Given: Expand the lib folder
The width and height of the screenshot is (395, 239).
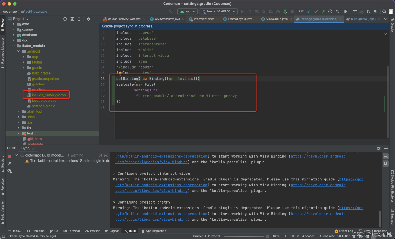Looking at the screenshot, I should 18,128.
